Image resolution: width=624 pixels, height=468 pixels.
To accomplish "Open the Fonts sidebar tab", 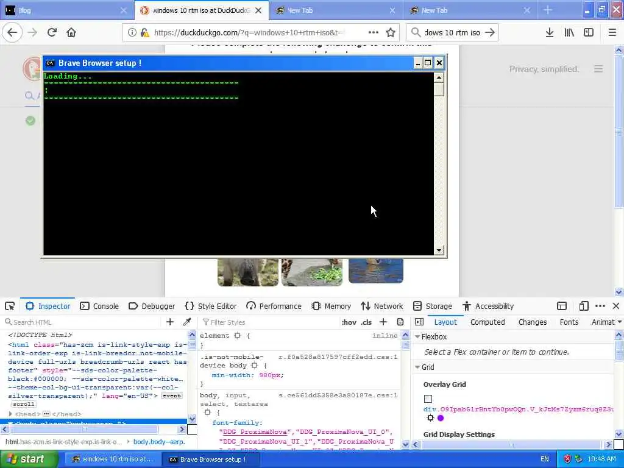I will click(569, 322).
